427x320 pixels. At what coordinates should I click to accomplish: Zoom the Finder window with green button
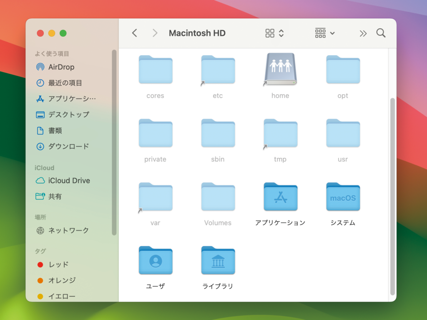click(63, 33)
